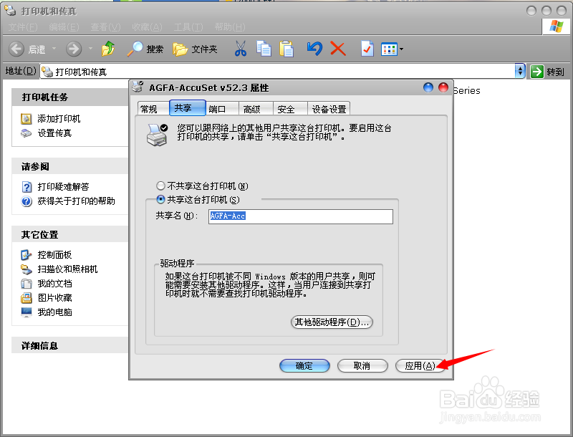Open the Views icon in toolbar
This screenshot has height=437, width=573.
pos(389,49)
